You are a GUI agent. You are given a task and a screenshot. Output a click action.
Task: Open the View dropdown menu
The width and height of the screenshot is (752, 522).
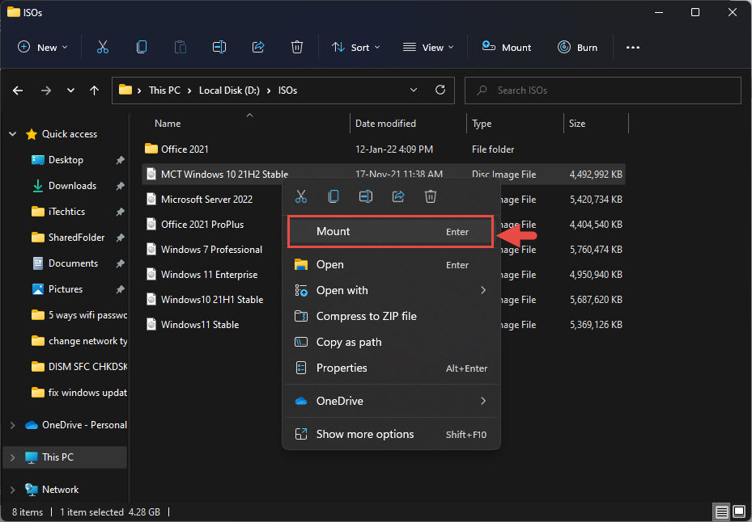(427, 47)
